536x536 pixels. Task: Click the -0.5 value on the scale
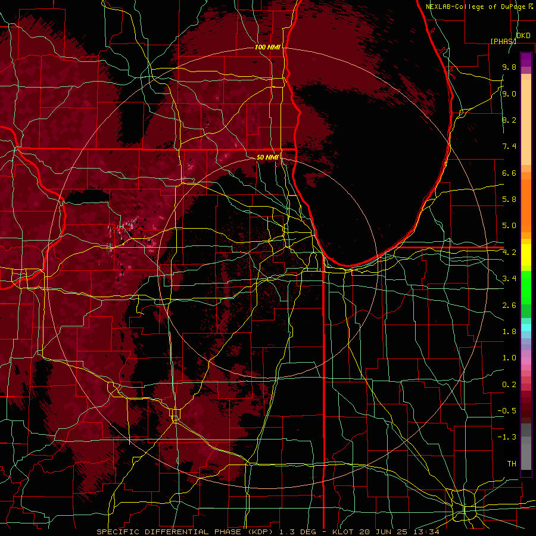(x=507, y=411)
